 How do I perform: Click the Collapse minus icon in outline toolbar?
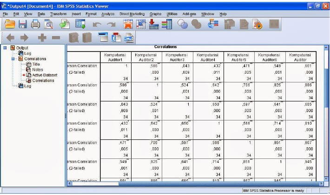(56, 38)
